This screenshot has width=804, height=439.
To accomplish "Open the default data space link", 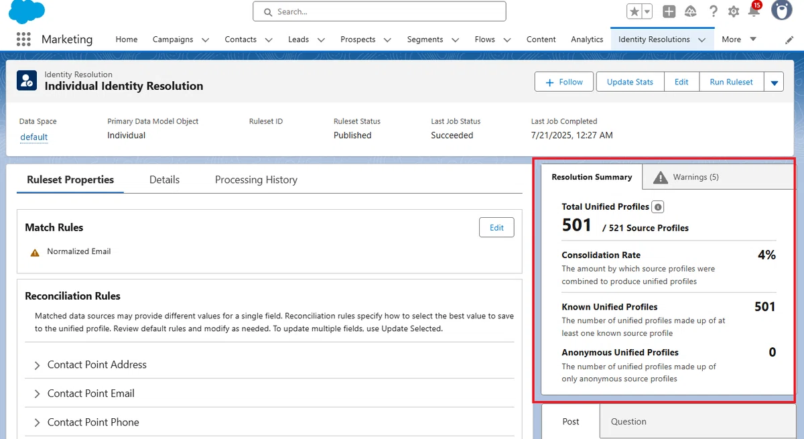I will (33, 137).
